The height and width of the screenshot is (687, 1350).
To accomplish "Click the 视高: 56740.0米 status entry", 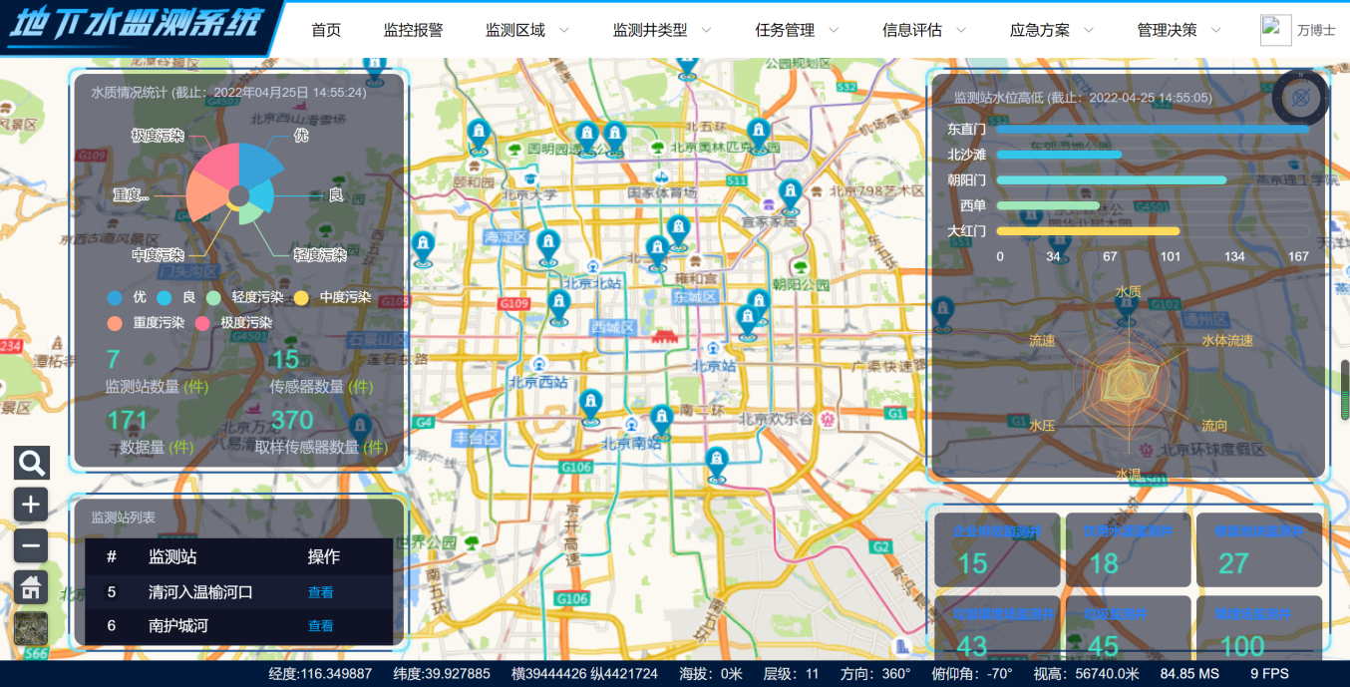I will [1086, 674].
